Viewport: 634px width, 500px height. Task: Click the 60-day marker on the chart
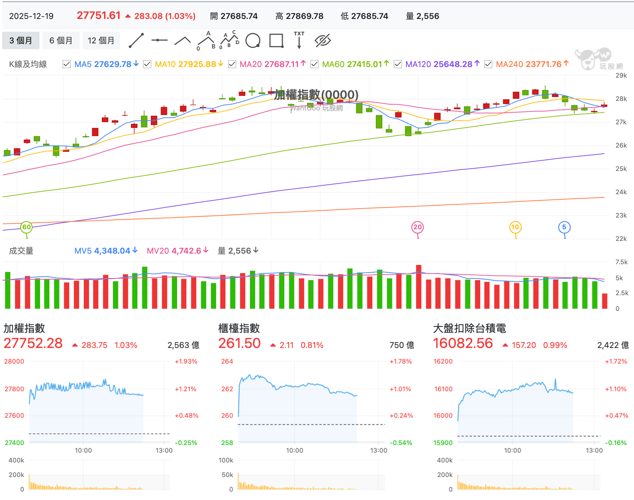[27, 227]
